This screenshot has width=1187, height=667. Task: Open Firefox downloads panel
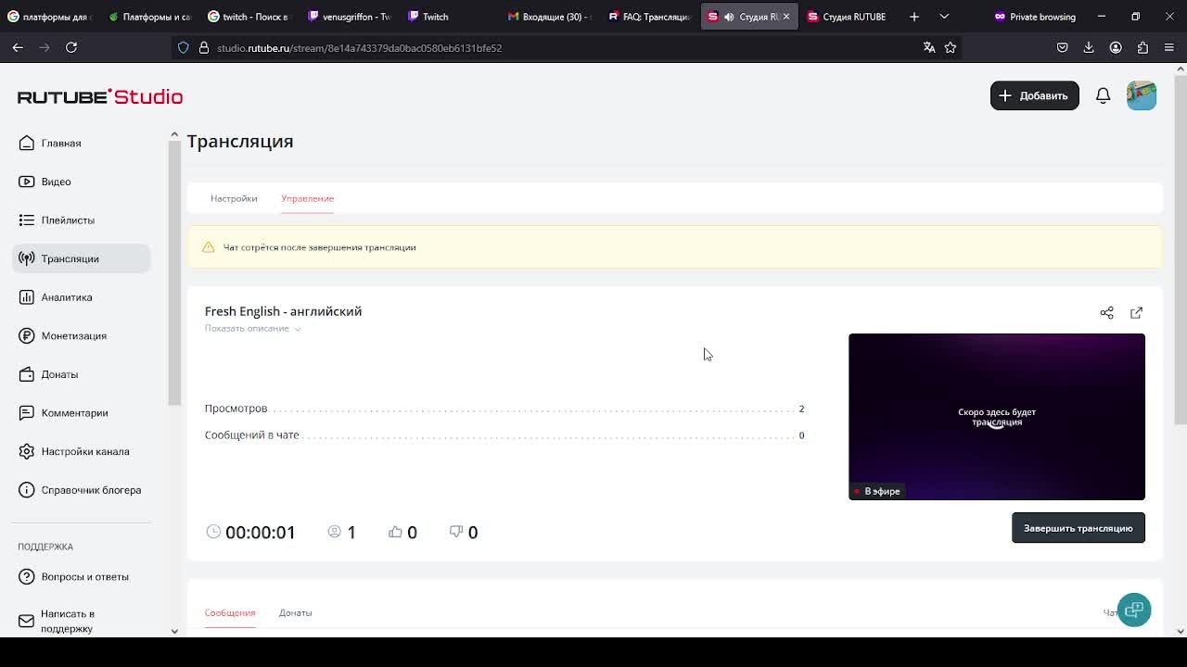click(1089, 47)
